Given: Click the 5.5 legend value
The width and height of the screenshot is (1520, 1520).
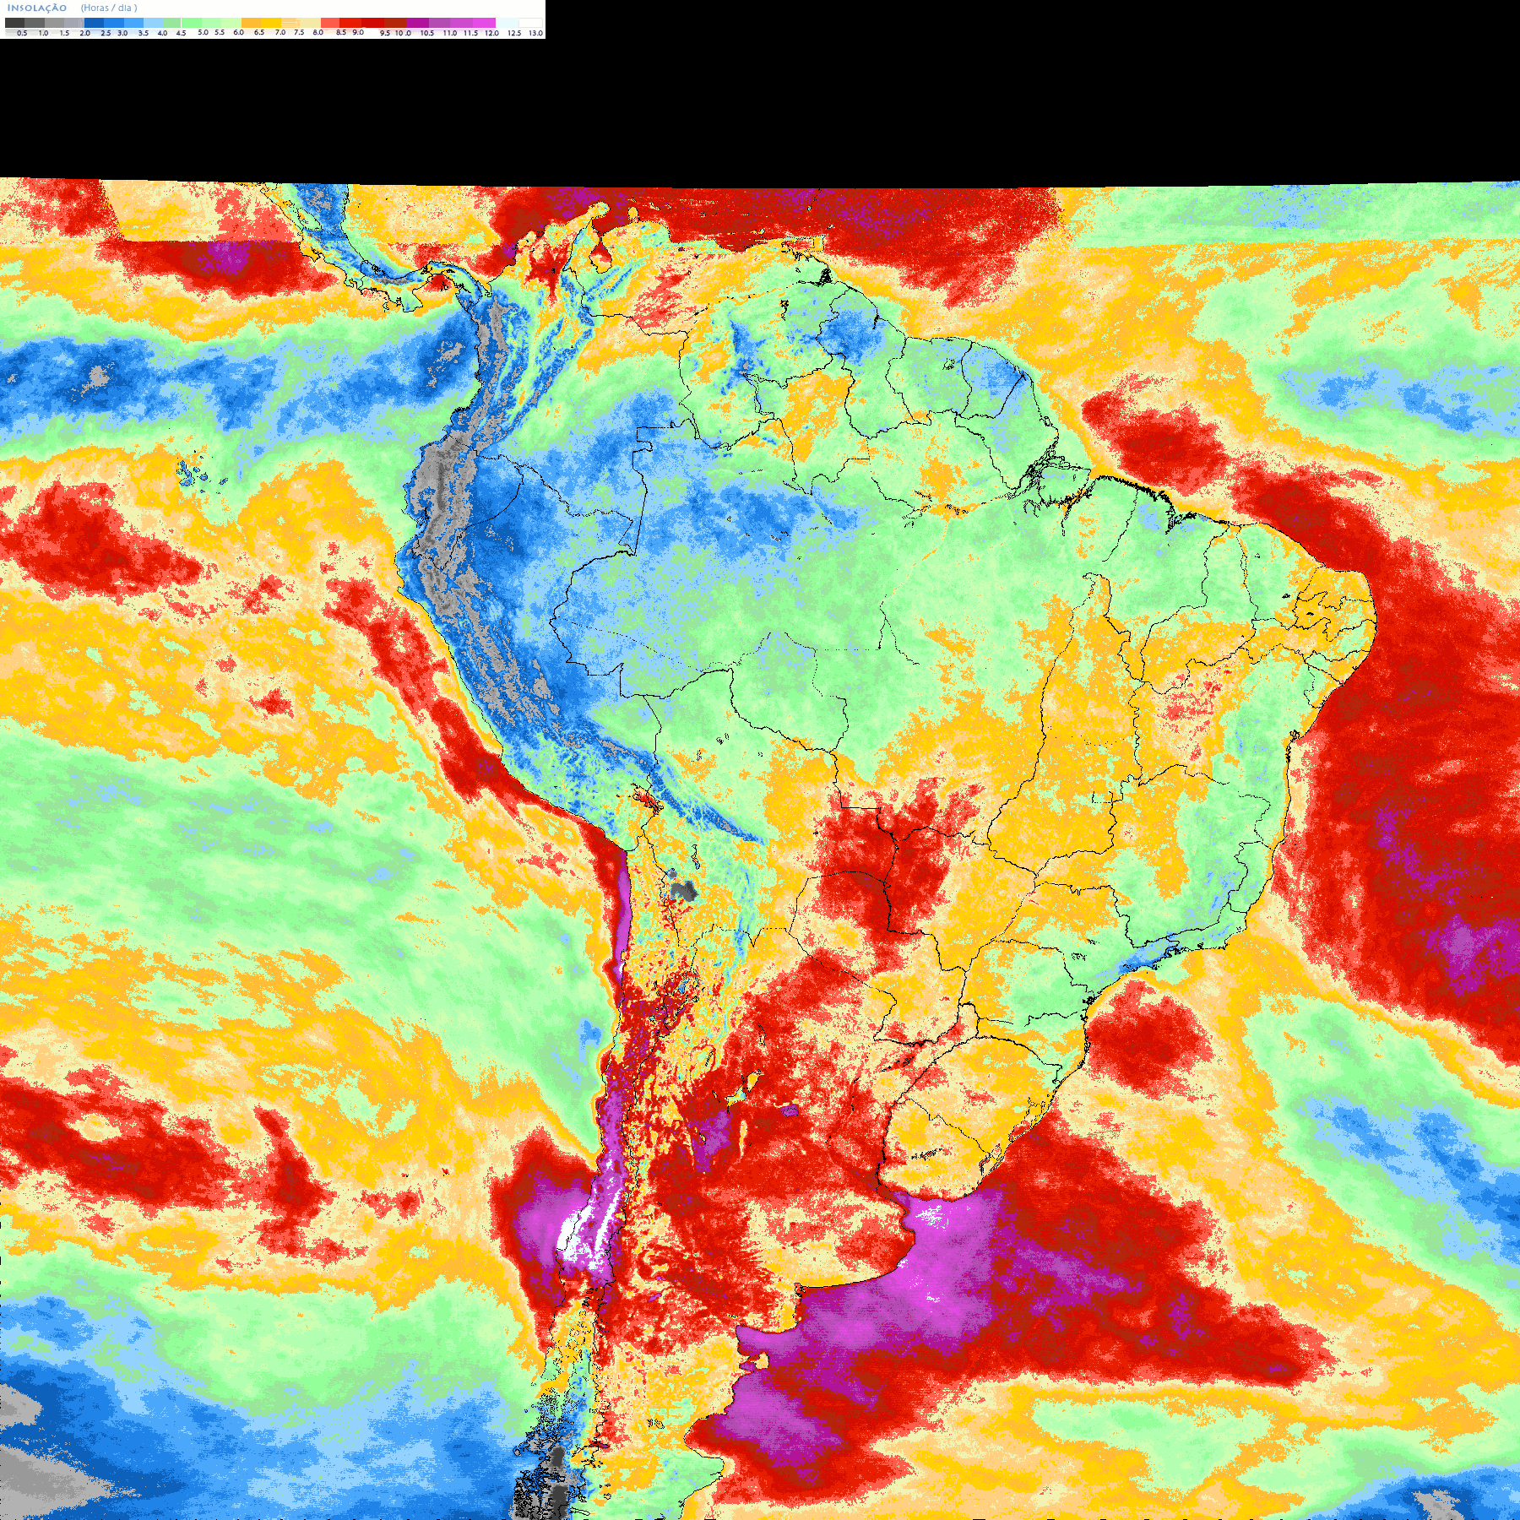Looking at the screenshot, I should tap(220, 32).
